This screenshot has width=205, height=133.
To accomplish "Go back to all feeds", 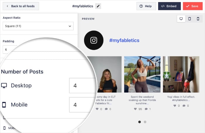I will tap(21, 6).
